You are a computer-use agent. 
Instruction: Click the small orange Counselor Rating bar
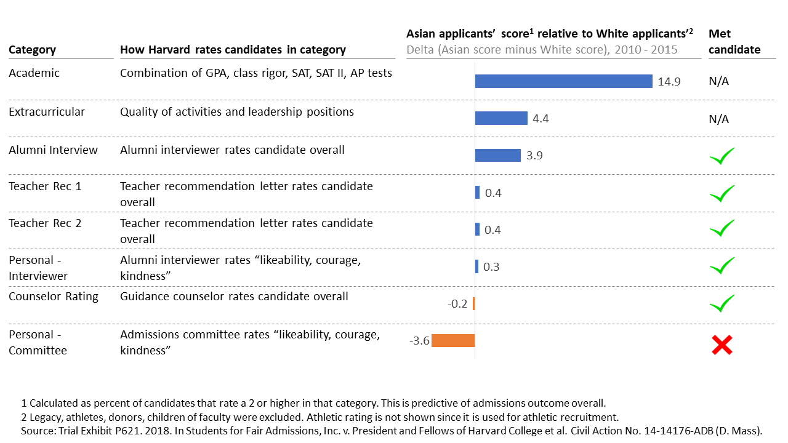(473, 303)
